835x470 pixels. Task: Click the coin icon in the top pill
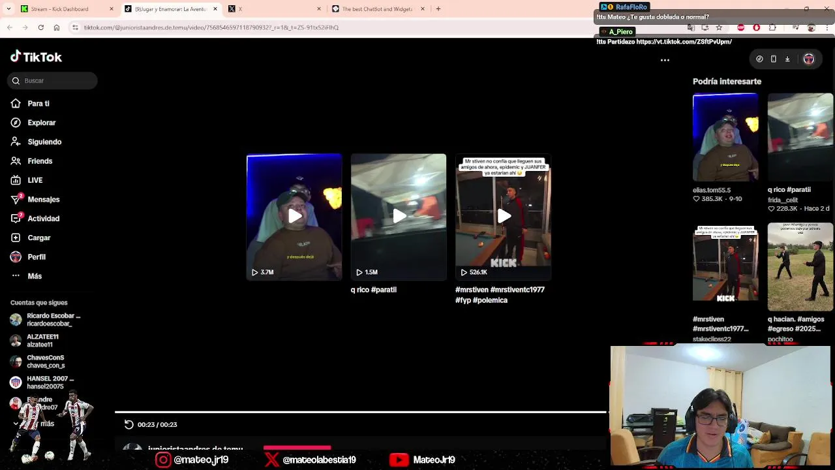(x=759, y=59)
